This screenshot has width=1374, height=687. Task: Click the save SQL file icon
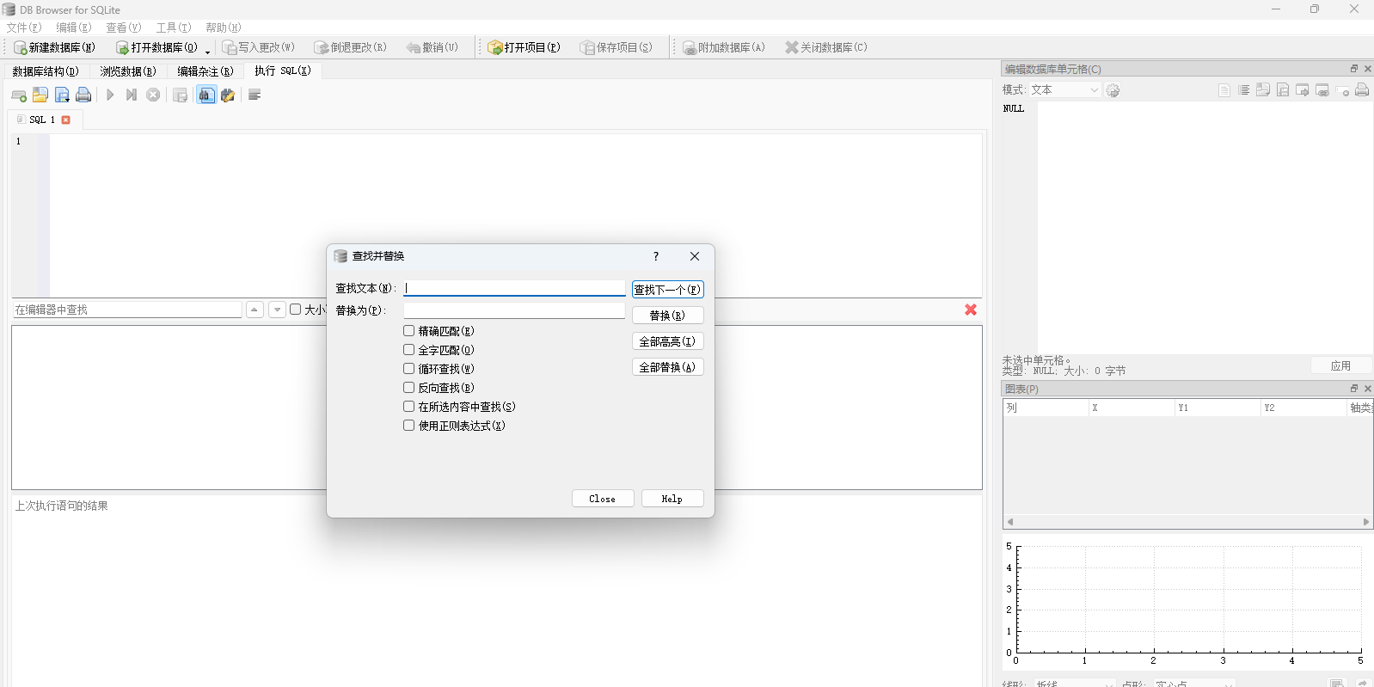tap(62, 95)
